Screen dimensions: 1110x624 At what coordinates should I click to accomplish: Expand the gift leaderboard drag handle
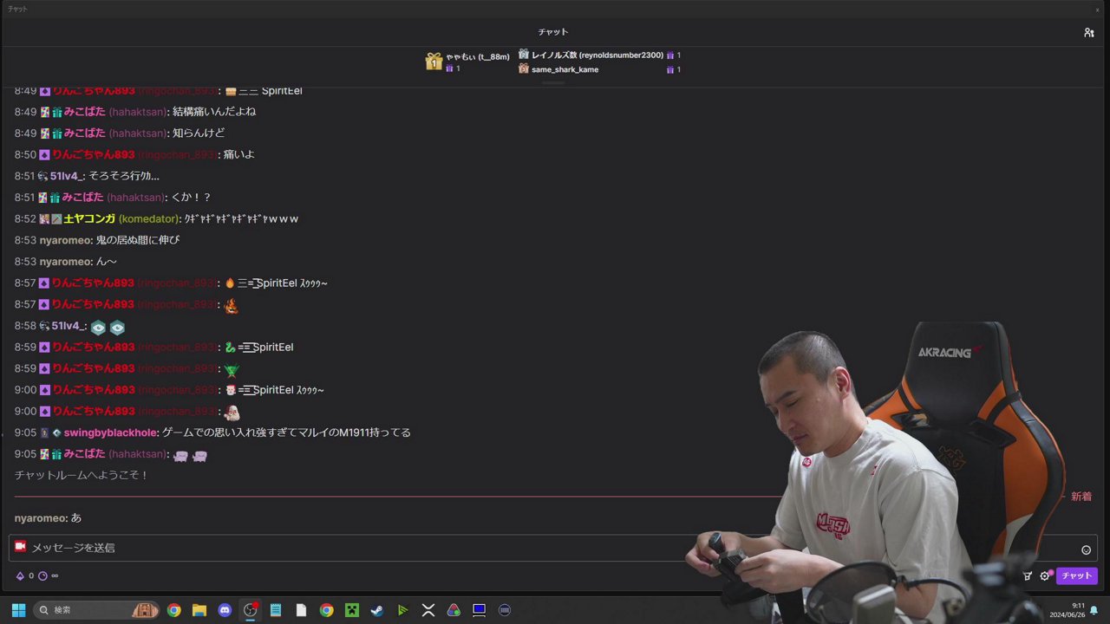point(553,83)
